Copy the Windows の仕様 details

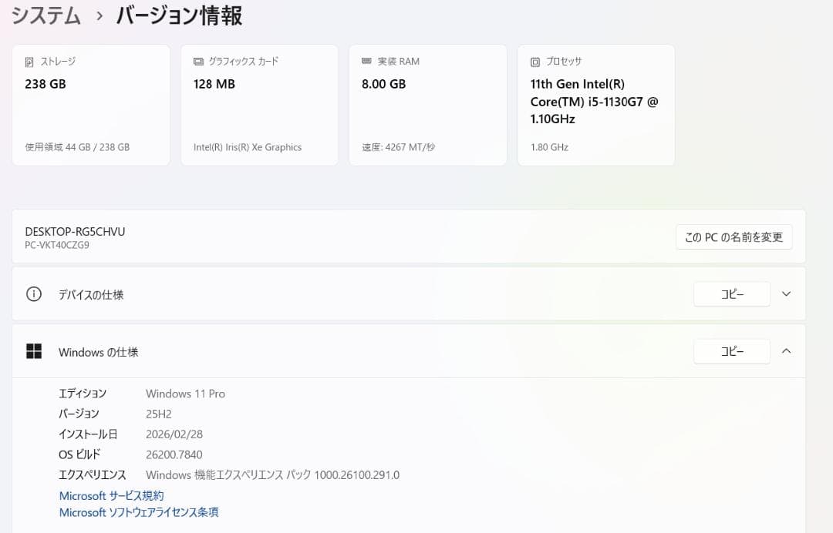(x=731, y=351)
